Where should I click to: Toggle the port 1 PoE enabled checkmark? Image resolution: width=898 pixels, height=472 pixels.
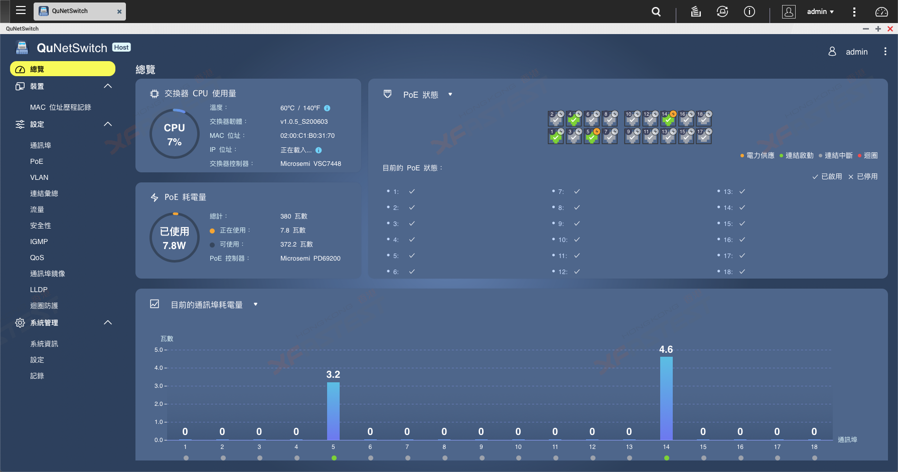point(412,191)
